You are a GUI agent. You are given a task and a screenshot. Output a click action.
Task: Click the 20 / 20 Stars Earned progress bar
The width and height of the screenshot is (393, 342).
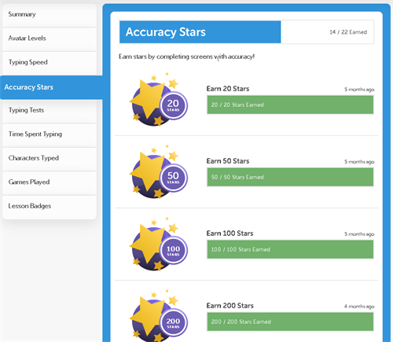(x=290, y=105)
